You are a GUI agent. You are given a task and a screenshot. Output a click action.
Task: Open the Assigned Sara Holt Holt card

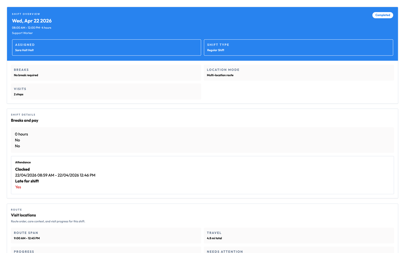point(106,48)
